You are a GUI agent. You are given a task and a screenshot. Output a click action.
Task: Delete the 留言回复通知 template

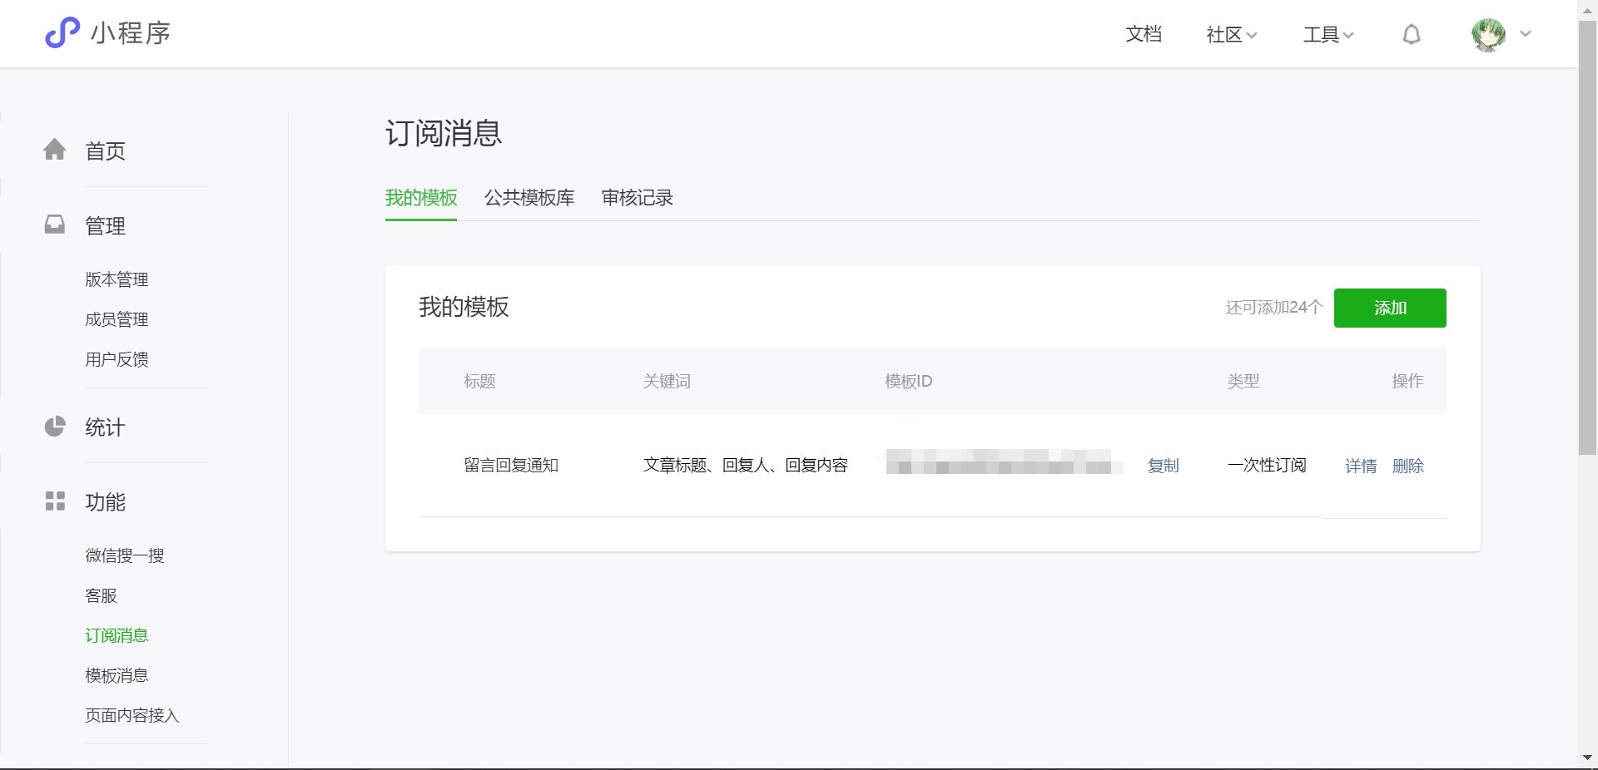pyautogui.click(x=1407, y=466)
